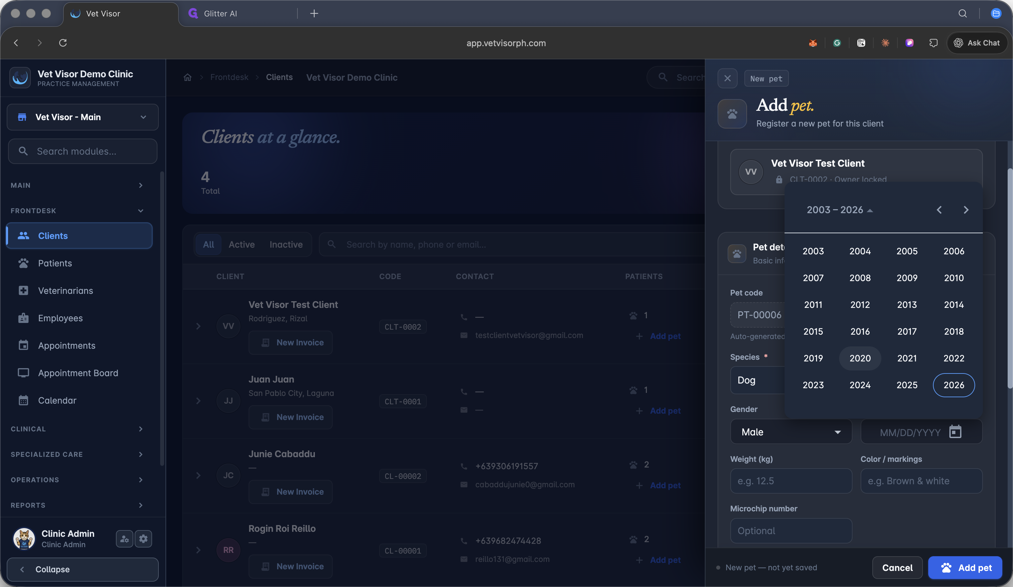Click New Invoice for Juan Juan

coord(290,417)
